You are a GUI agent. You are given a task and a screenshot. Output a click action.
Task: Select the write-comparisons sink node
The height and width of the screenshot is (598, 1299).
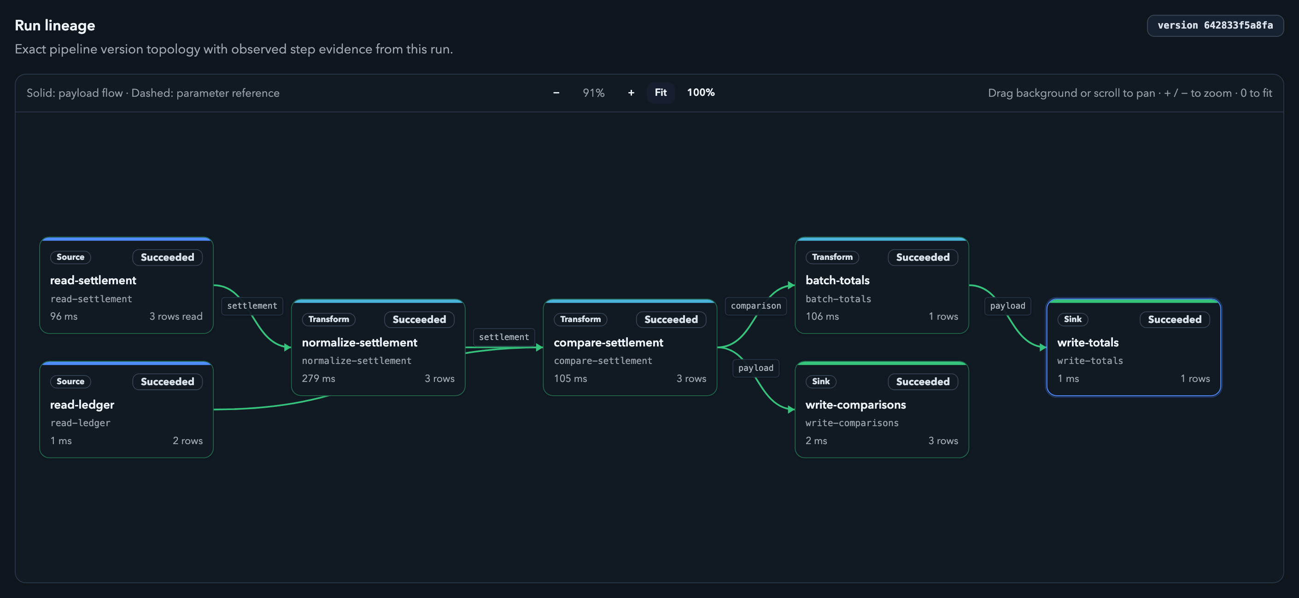click(x=882, y=410)
